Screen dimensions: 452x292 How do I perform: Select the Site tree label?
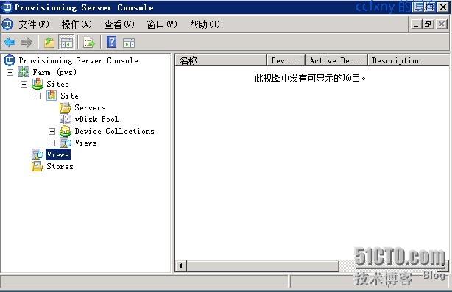point(69,96)
